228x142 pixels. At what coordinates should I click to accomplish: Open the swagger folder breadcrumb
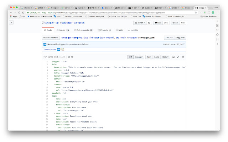coord(133,38)
